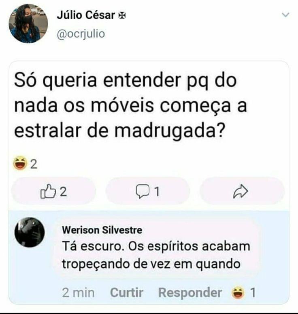Screen dimensions: 298x314
Task: Select the comment text about espíritos tropeçando
Action: 156,255
